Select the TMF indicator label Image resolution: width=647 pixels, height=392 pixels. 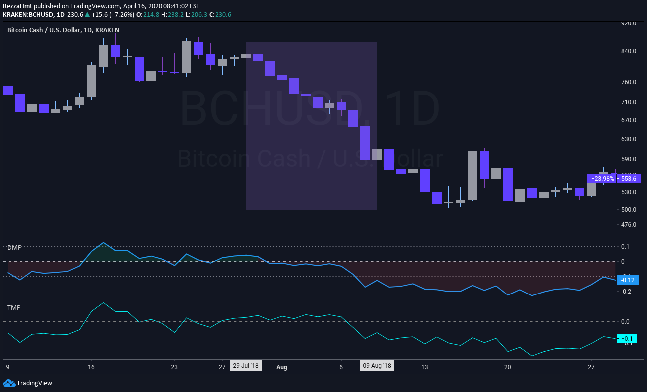(x=13, y=307)
